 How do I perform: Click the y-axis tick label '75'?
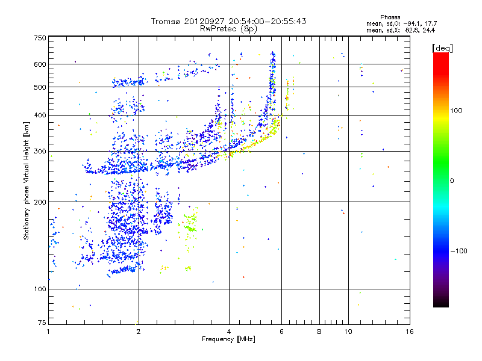click(x=42, y=322)
